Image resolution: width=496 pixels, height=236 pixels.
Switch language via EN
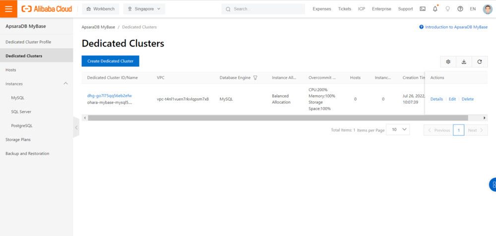click(473, 9)
